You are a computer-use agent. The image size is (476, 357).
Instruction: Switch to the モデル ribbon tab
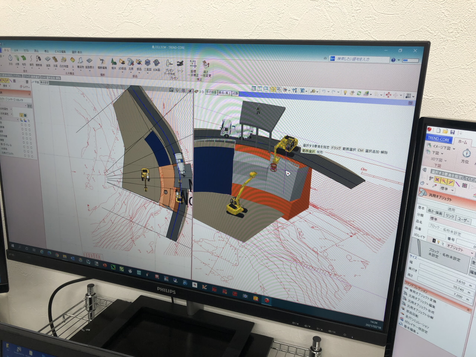point(26,50)
